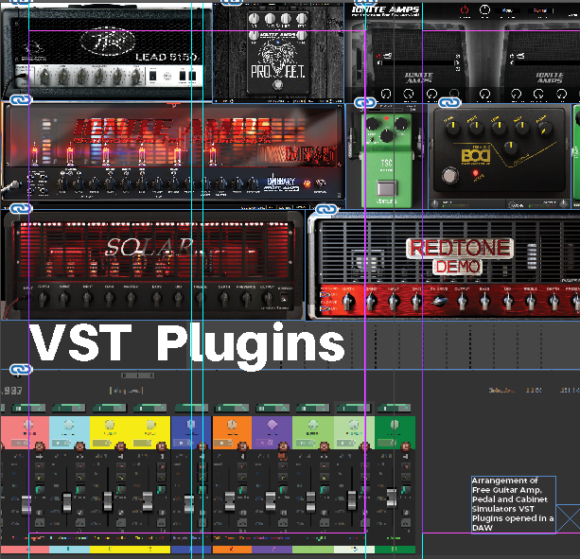Click the round knob icon beside the red power icon
The height and width of the screenshot is (559, 580).
484,10
